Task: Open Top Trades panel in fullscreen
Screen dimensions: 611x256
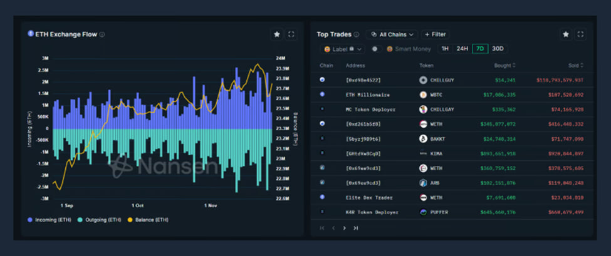Action: [580, 34]
